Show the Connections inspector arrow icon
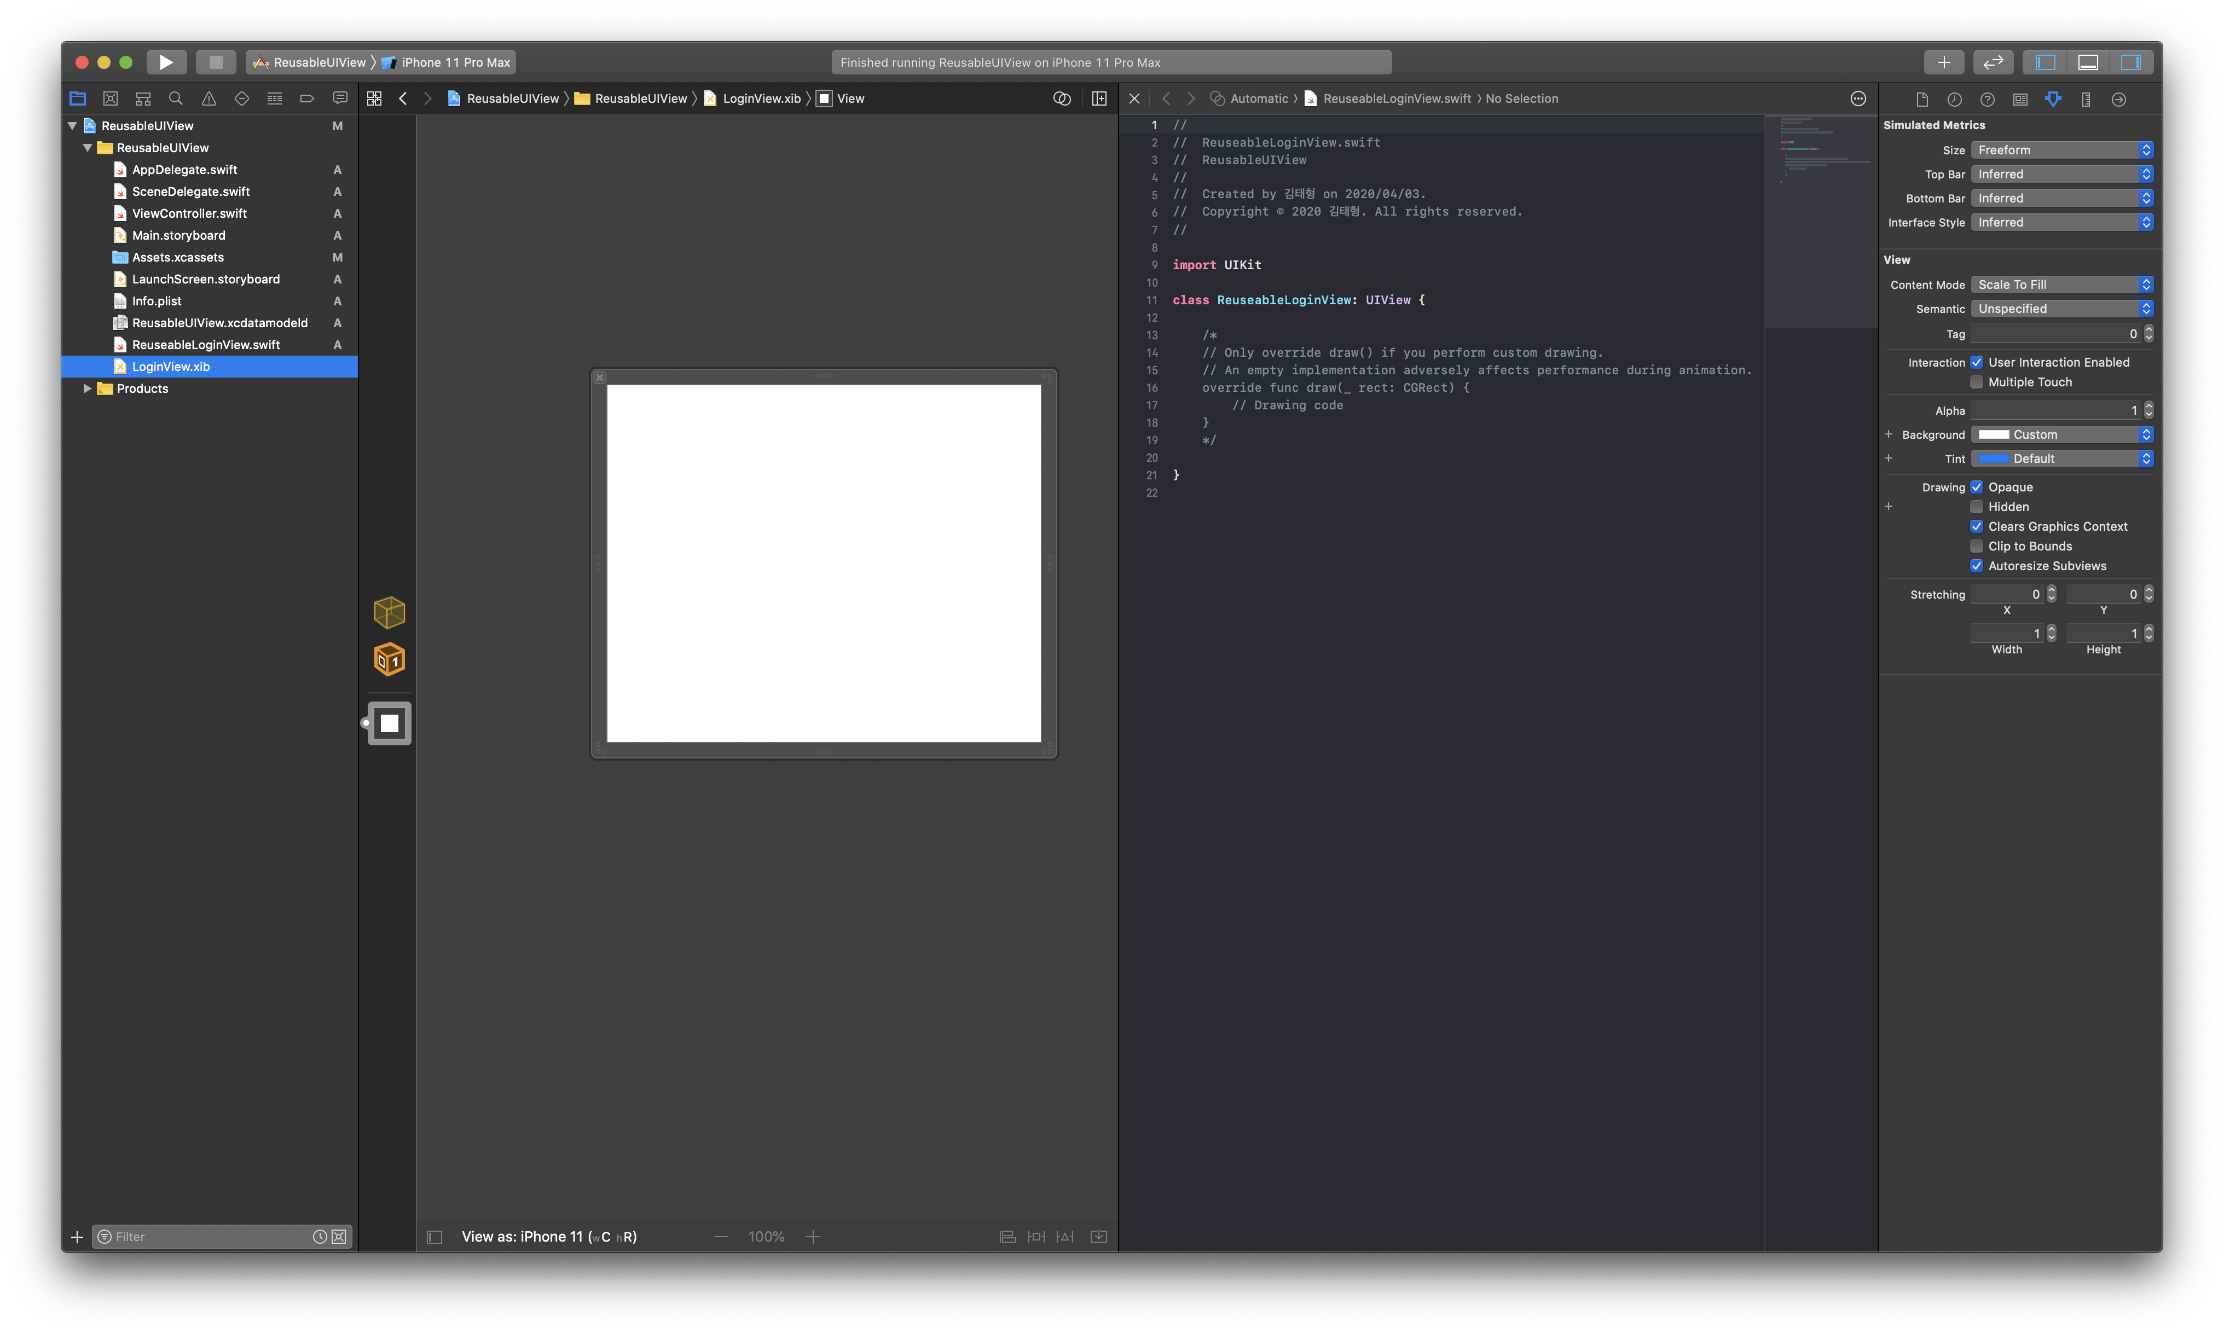 pos(2118,100)
